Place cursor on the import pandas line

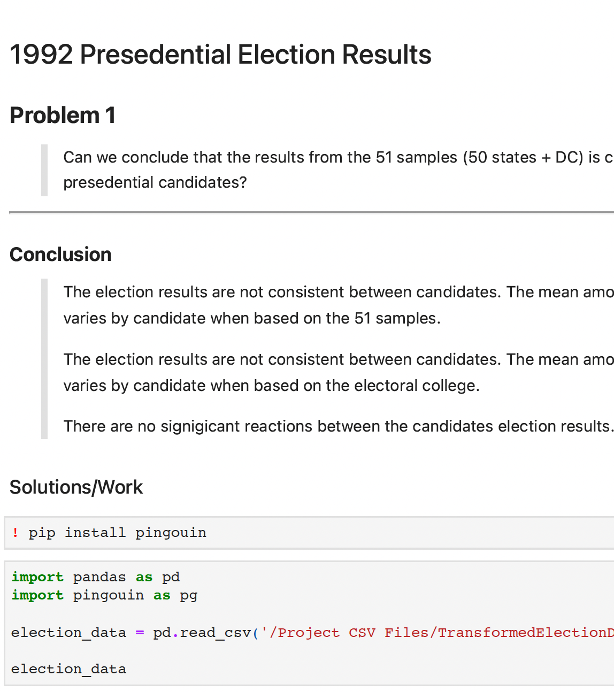[x=95, y=577]
